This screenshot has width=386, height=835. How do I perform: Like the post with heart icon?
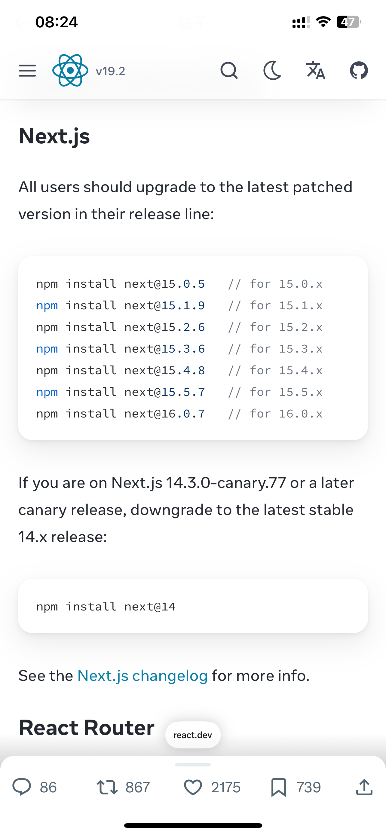click(x=193, y=787)
